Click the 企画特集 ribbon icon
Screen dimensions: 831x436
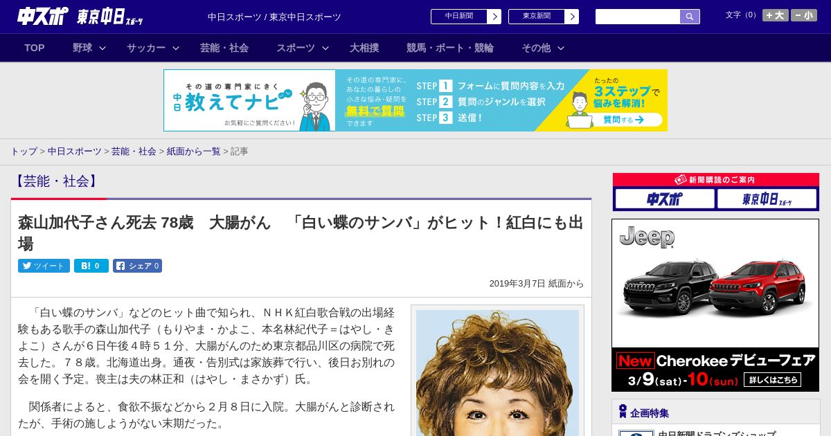[623, 412]
